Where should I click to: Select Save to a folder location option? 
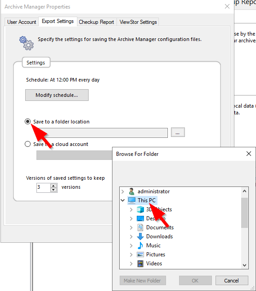point(27,122)
